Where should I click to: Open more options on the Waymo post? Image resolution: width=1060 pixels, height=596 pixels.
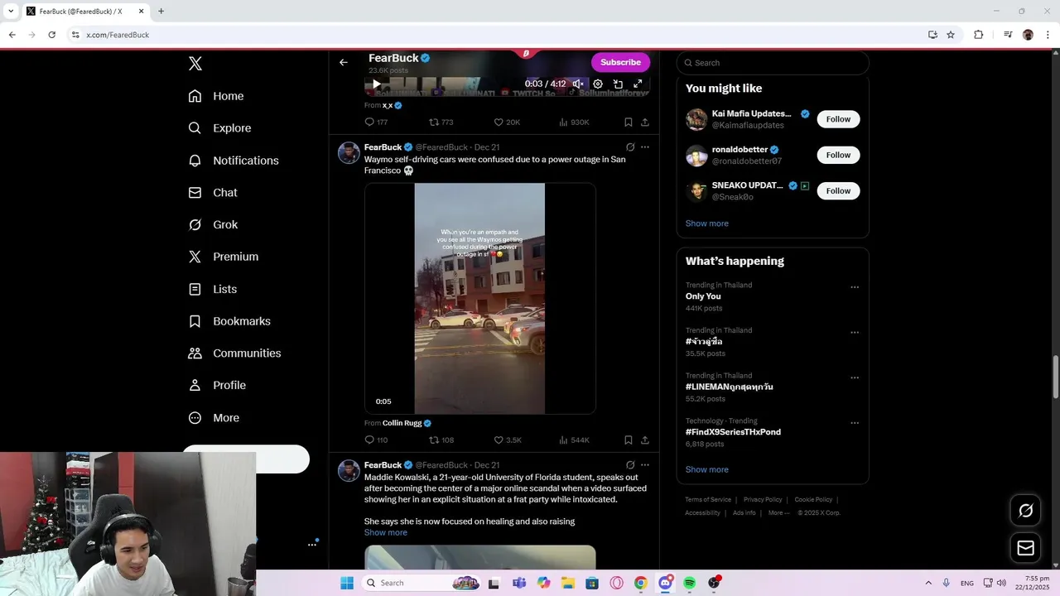[x=645, y=147]
